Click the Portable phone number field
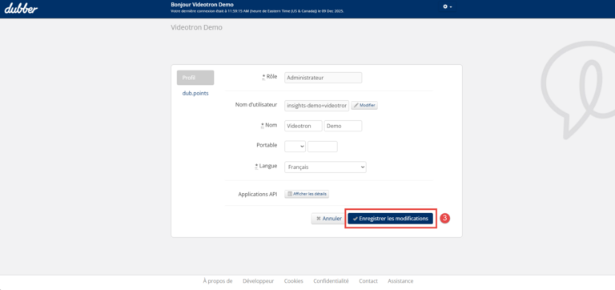 [323, 147]
